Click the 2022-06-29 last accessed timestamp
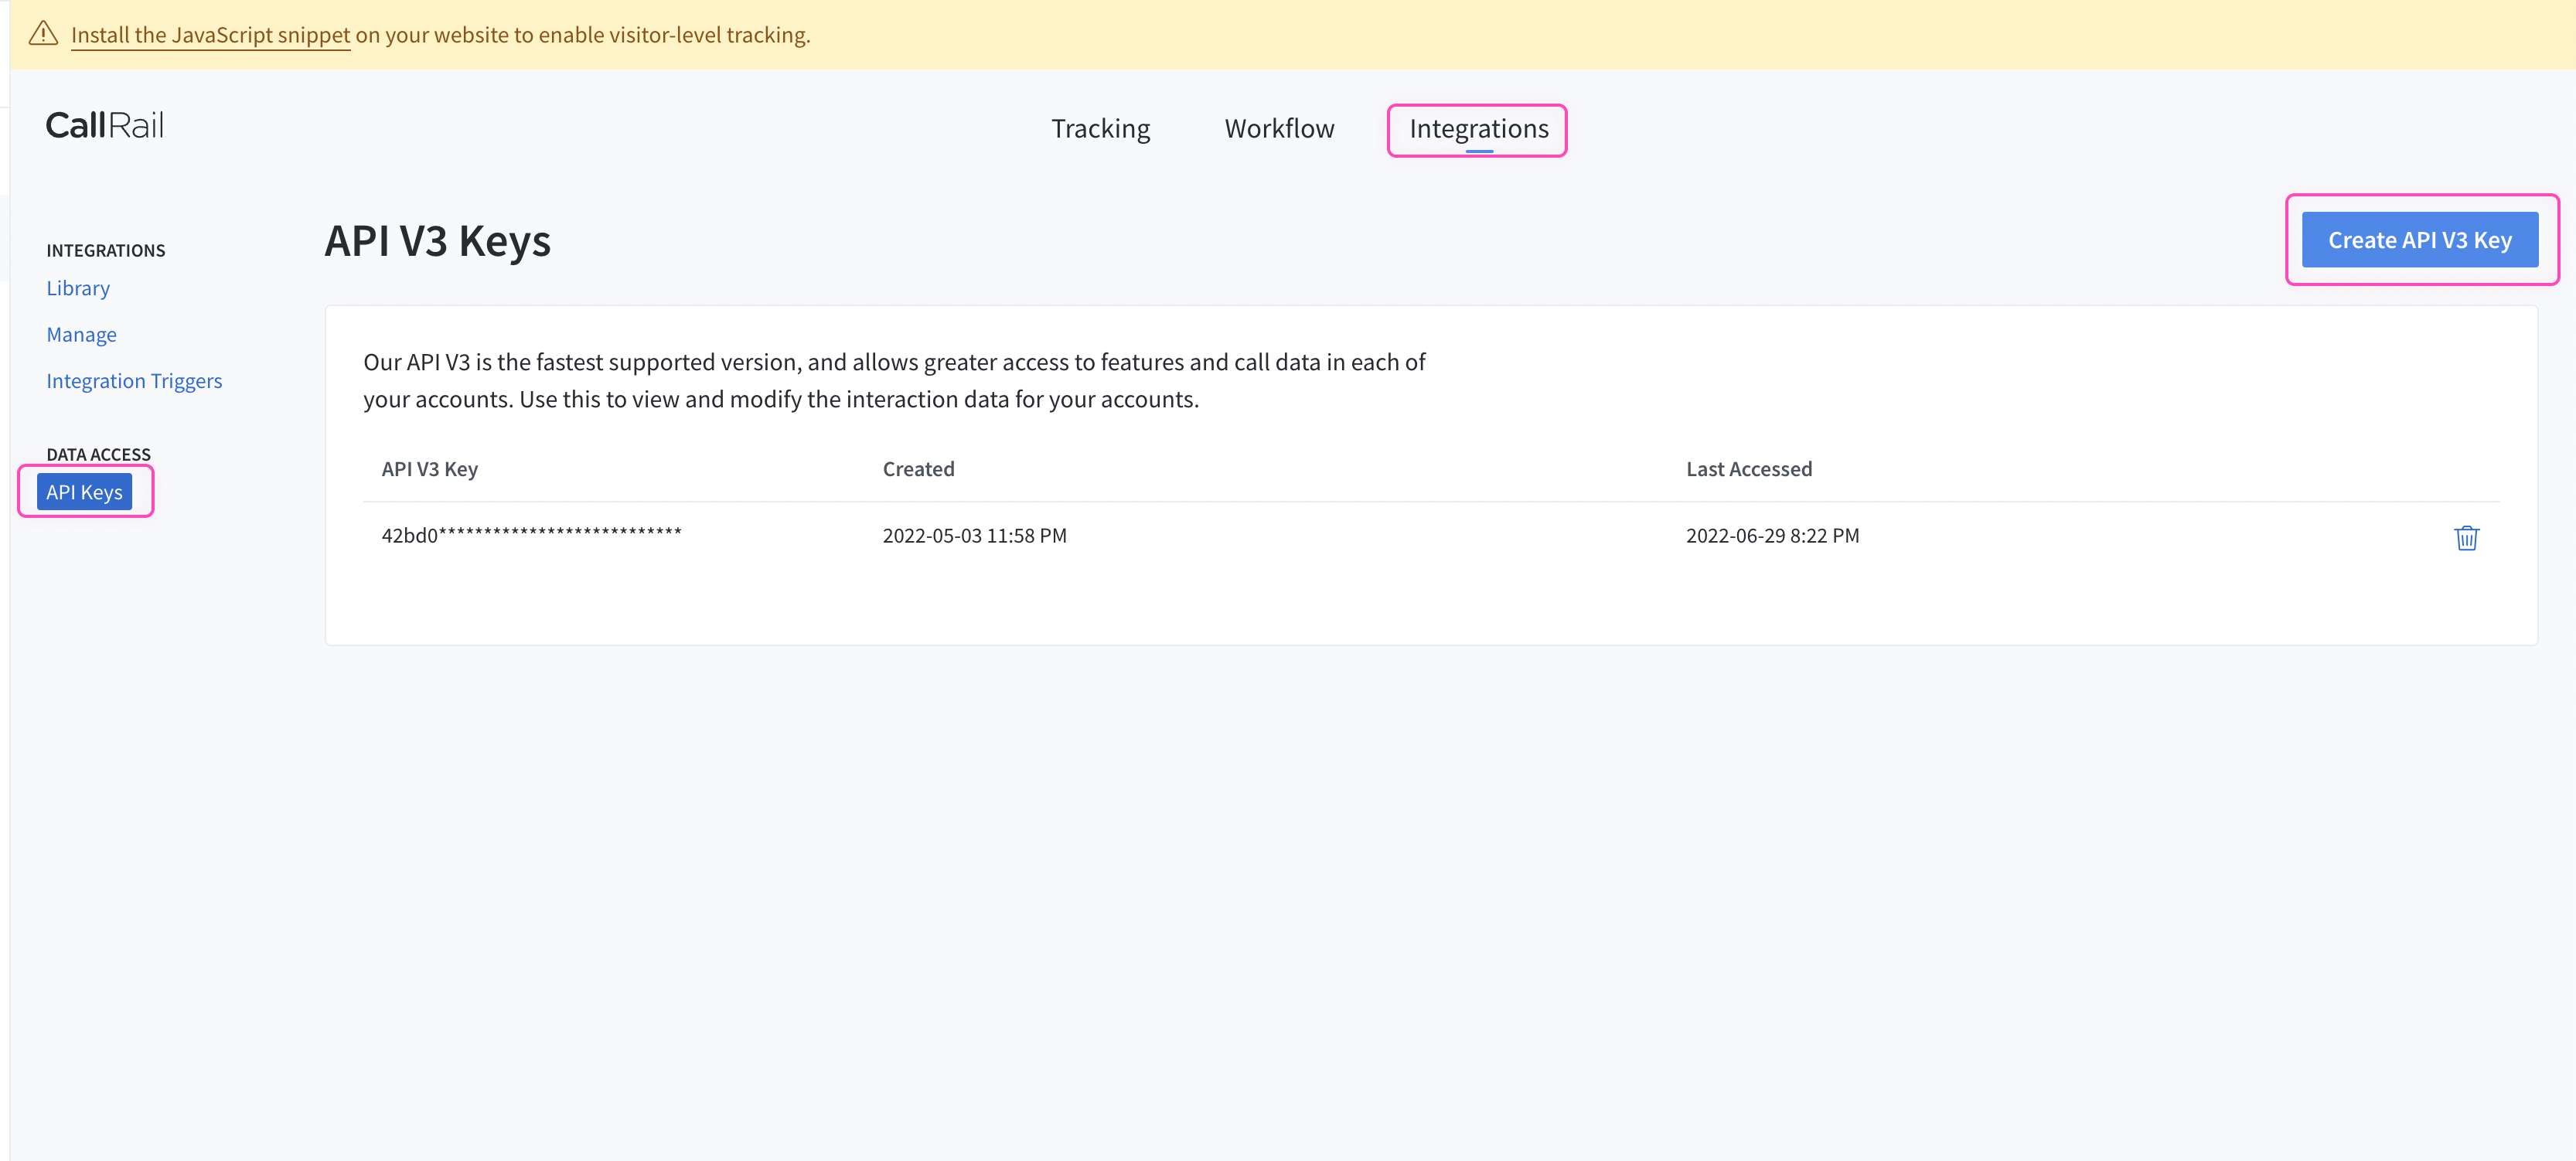2576x1161 pixels. 1772,535
